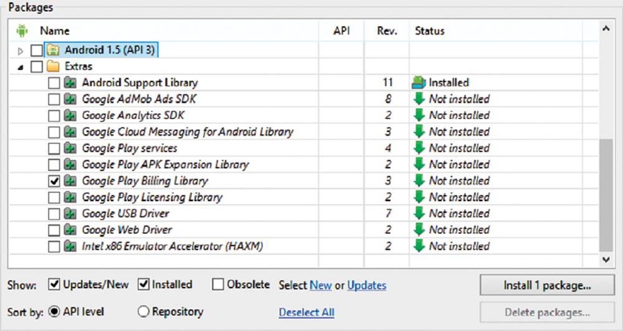Click the Name column header

point(55,30)
